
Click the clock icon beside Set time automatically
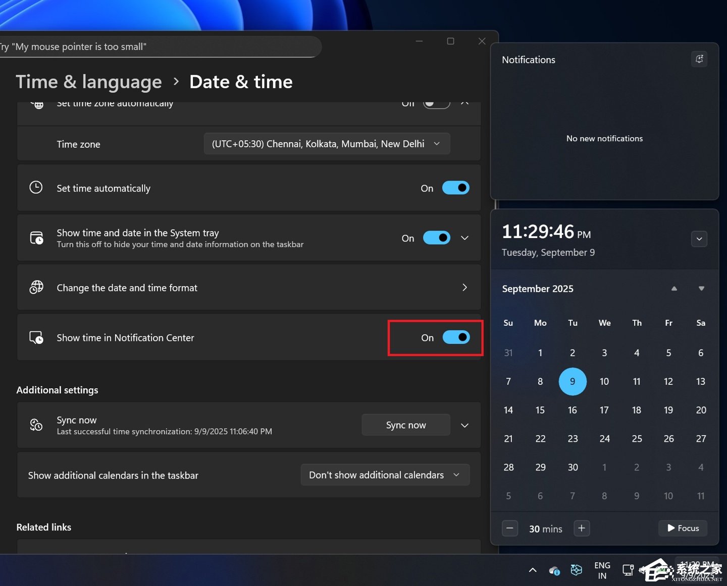[x=36, y=188]
